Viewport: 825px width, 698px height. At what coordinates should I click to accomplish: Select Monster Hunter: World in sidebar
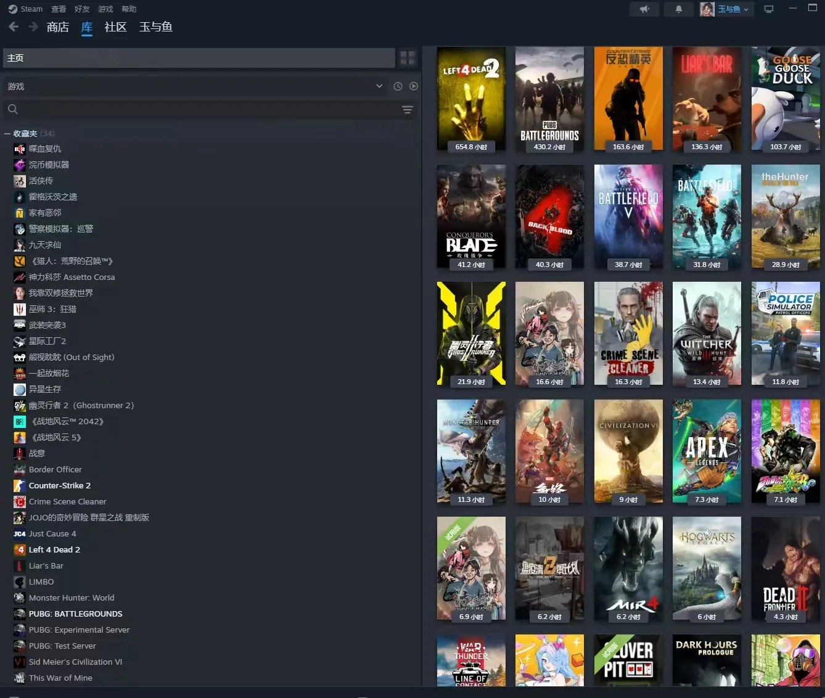[71, 597]
